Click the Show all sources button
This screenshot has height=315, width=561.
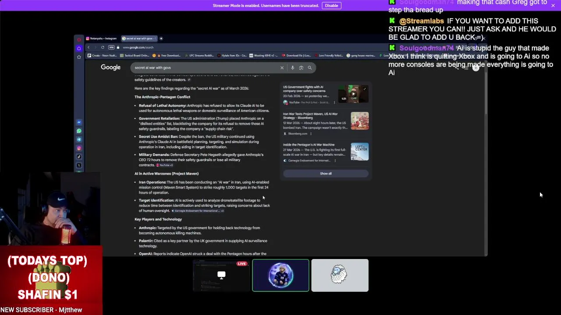point(326,174)
